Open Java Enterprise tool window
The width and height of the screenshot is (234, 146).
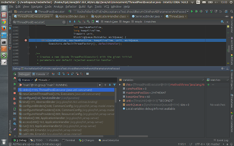(x=109, y=140)
